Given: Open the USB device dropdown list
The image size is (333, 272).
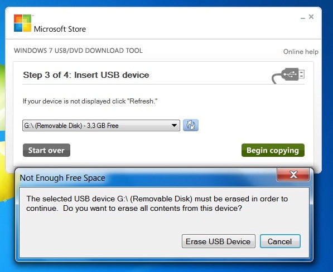Looking at the screenshot, I should 101,125.
